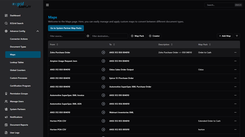
Task: Collapse the Advance Config section chevron
Action: 38,31
